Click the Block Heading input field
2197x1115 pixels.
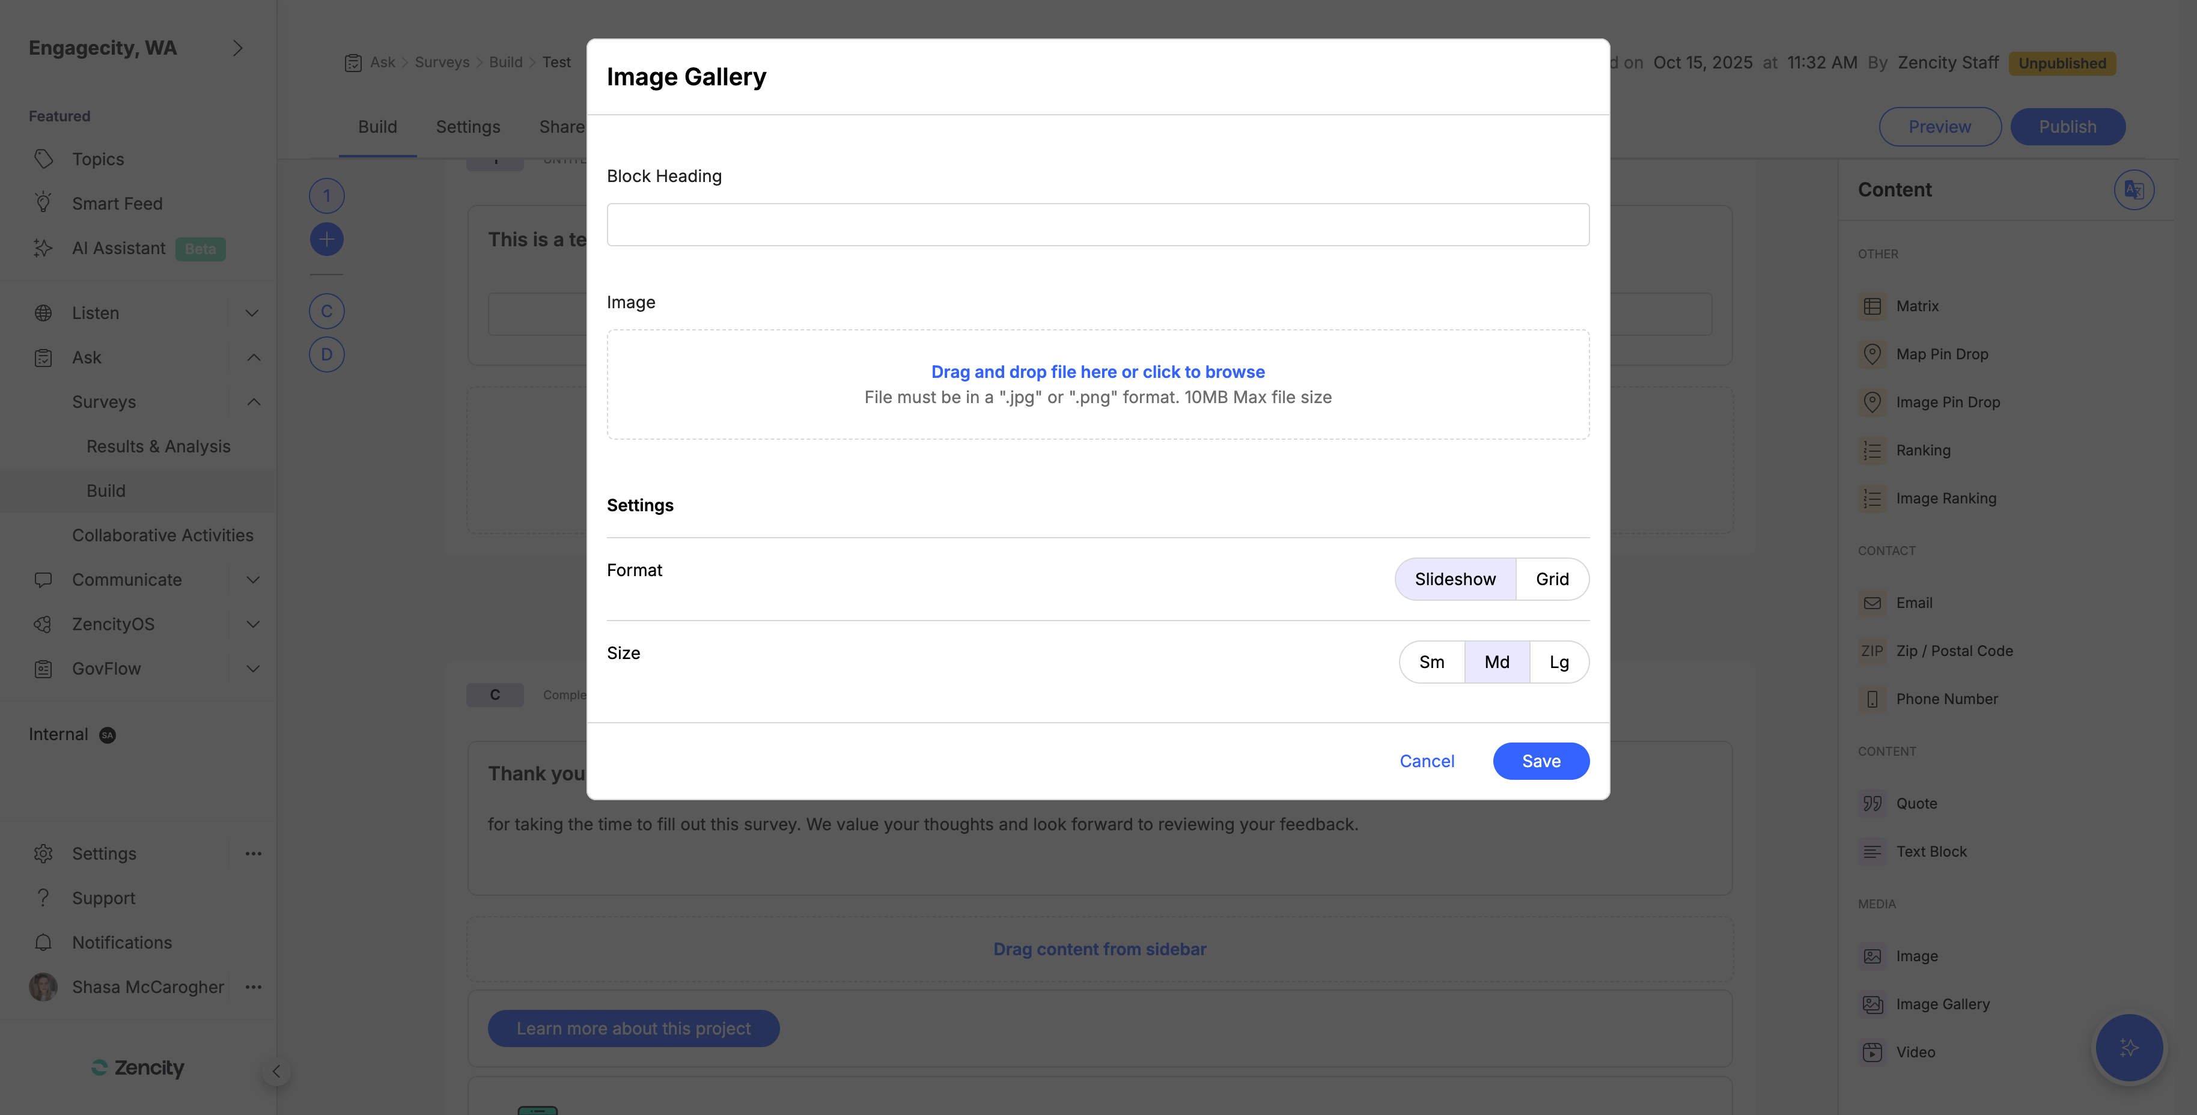1098,224
